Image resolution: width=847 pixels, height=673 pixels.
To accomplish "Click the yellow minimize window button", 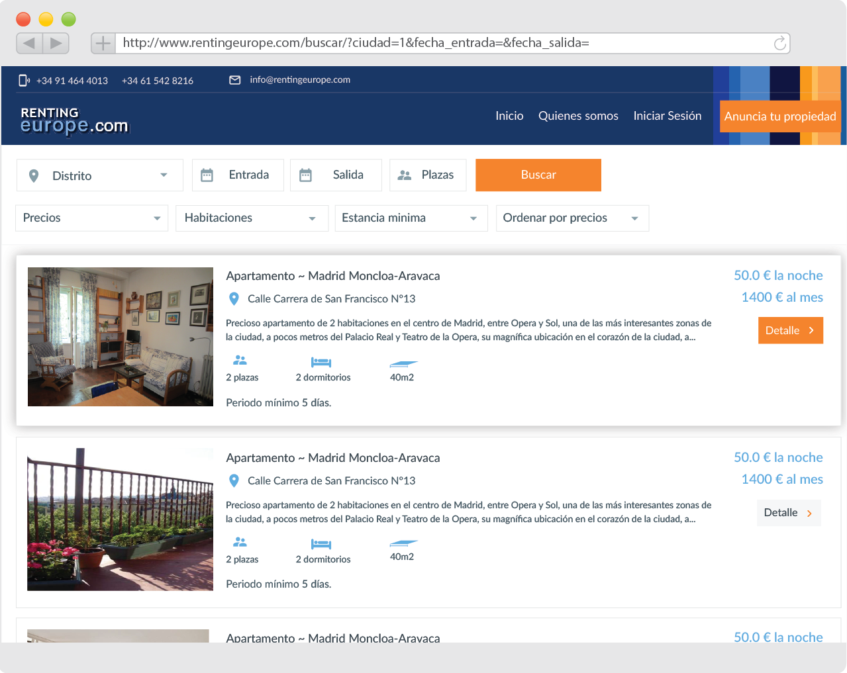I will coord(46,19).
